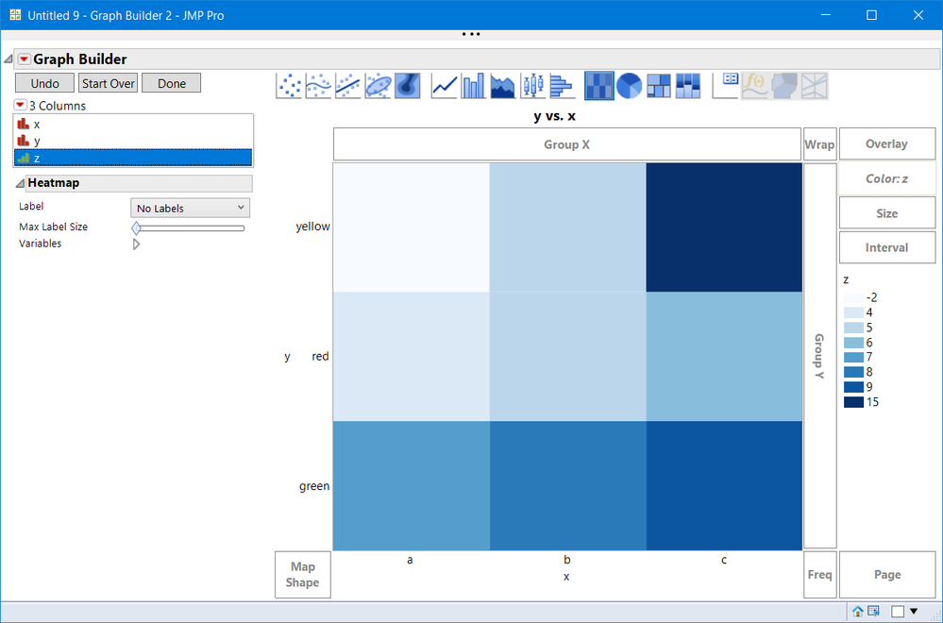This screenshot has width=943, height=623.
Task: Select the Area chart element icon
Action: coord(503,85)
